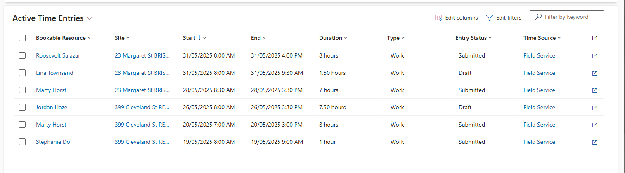Open Lina Townsend row pop-out icon
This screenshot has height=173, width=625.
[594, 73]
